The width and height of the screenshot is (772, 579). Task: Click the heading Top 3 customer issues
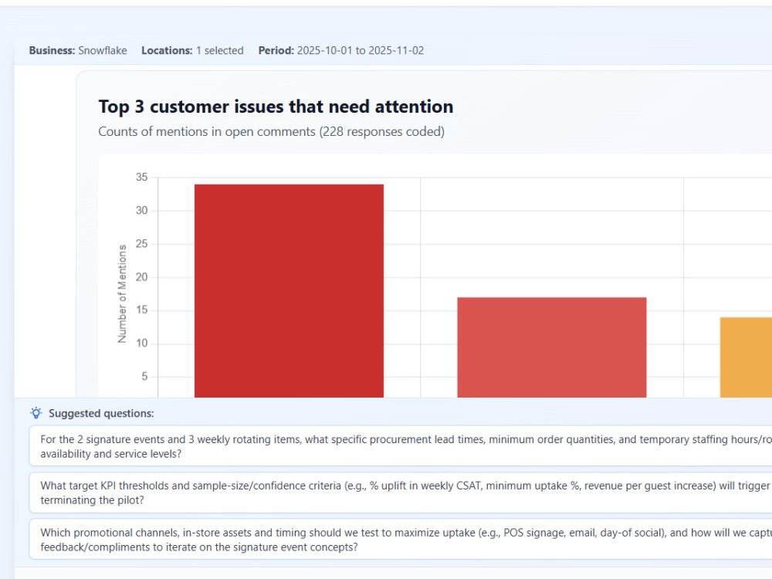click(x=276, y=107)
